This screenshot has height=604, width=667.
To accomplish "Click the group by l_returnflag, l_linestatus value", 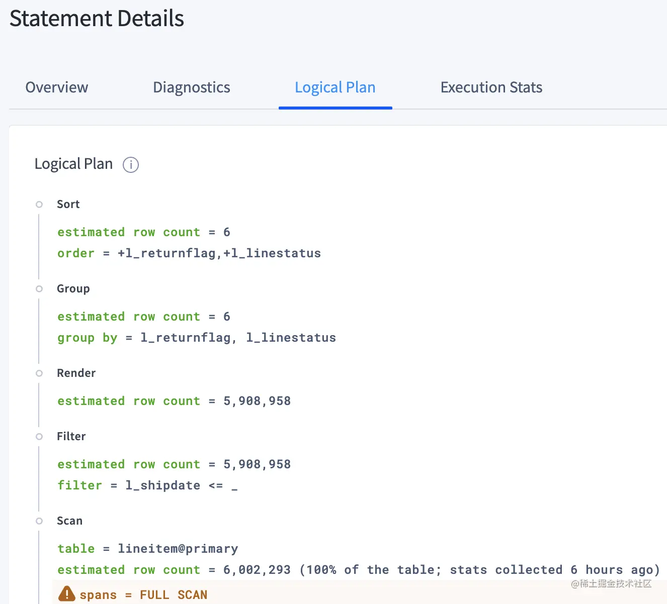I will (238, 338).
